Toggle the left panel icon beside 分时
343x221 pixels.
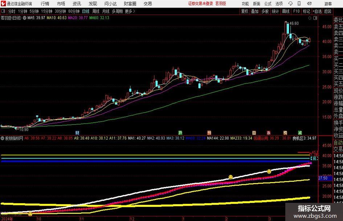3,11
